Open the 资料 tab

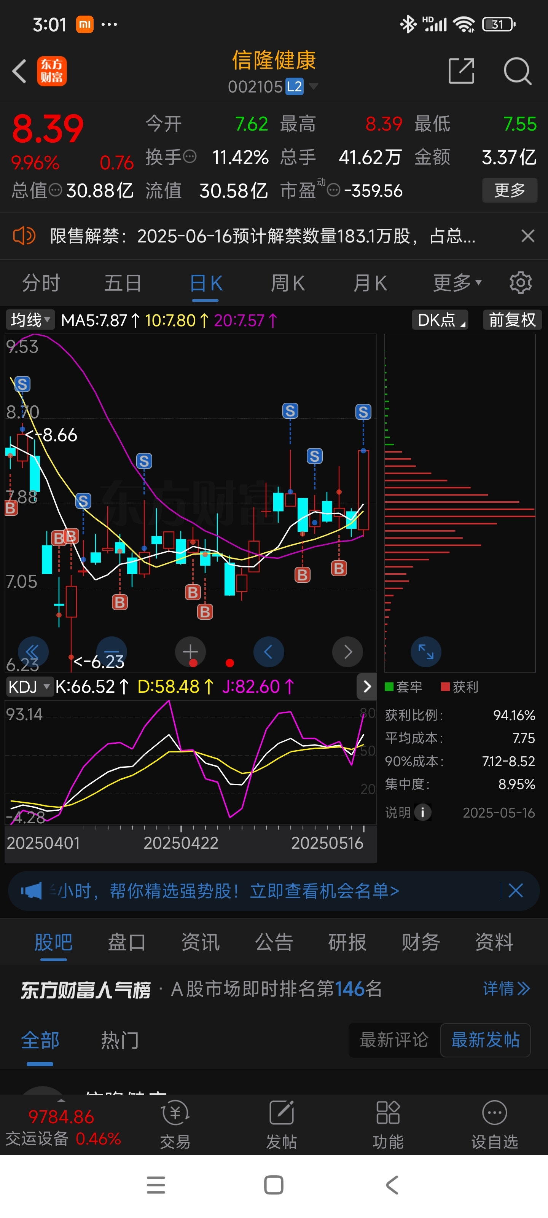click(494, 942)
